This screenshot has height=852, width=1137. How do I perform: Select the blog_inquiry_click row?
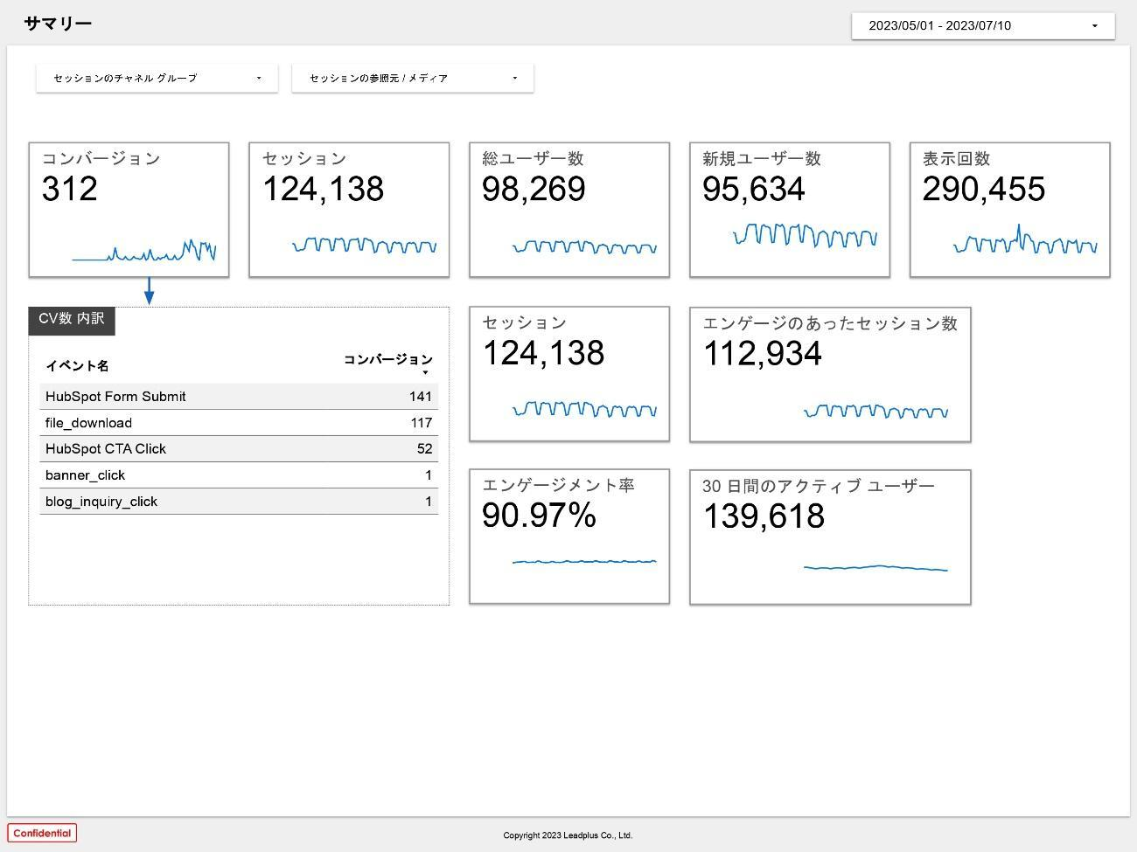point(238,502)
